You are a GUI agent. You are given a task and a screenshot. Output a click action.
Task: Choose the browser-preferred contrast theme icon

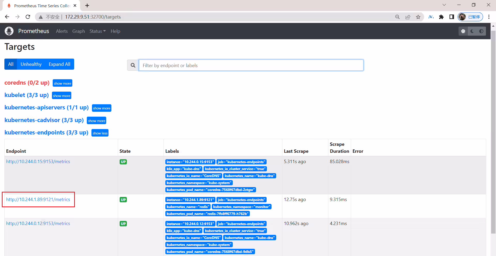[481, 31]
